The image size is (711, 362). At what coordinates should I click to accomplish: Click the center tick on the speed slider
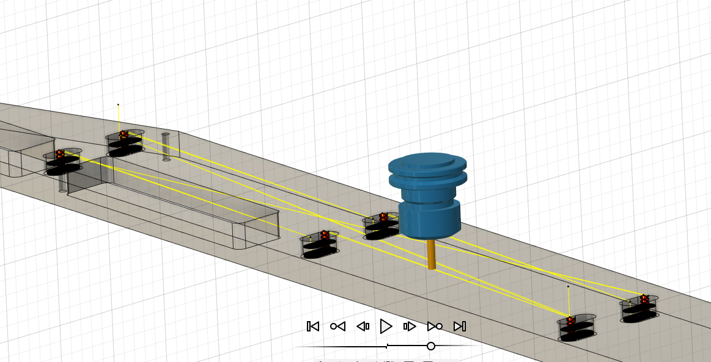(x=387, y=346)
